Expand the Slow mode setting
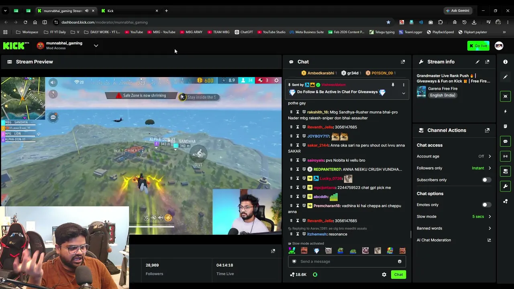Viewport: 514px width, 289px height. pyautogui.click(x=454, y=217)
